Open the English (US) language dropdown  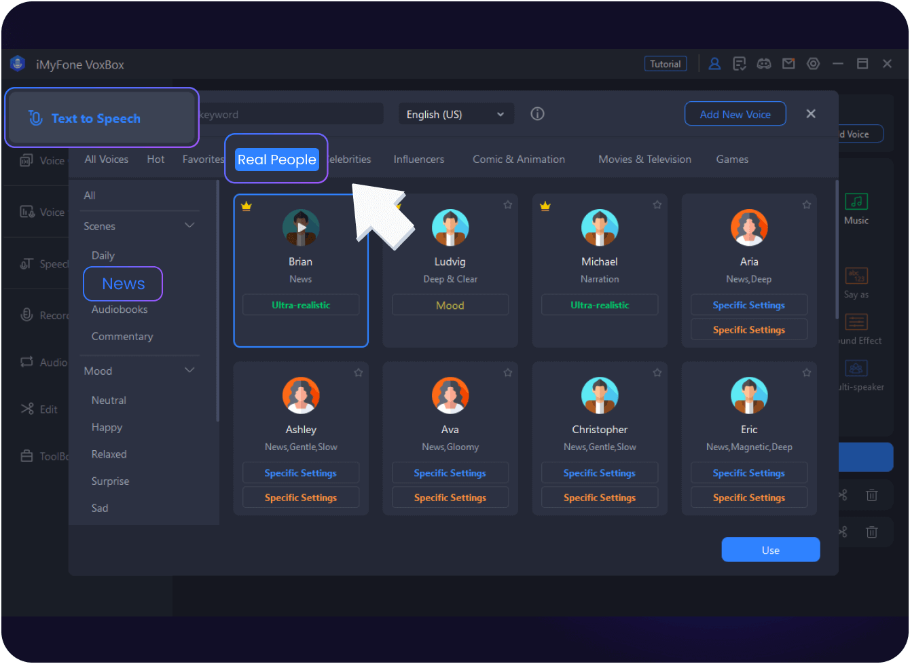[x=456, y=114]
